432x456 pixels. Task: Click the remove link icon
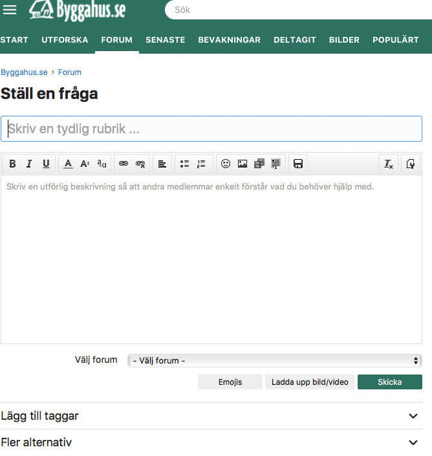coord(140,164)
